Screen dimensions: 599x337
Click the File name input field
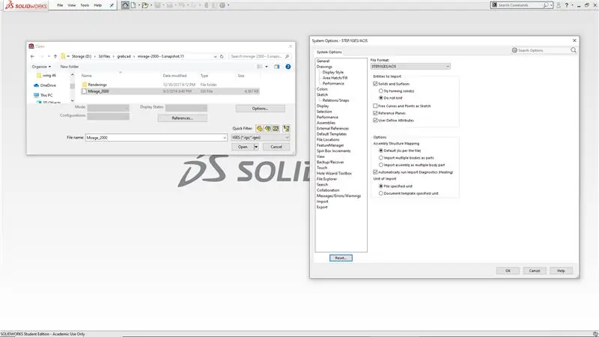[156, 138]
